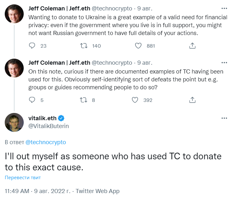The image size is (233, 200).
Task: Click the Twitter Web App source label
Action: (x=98, y=191)
